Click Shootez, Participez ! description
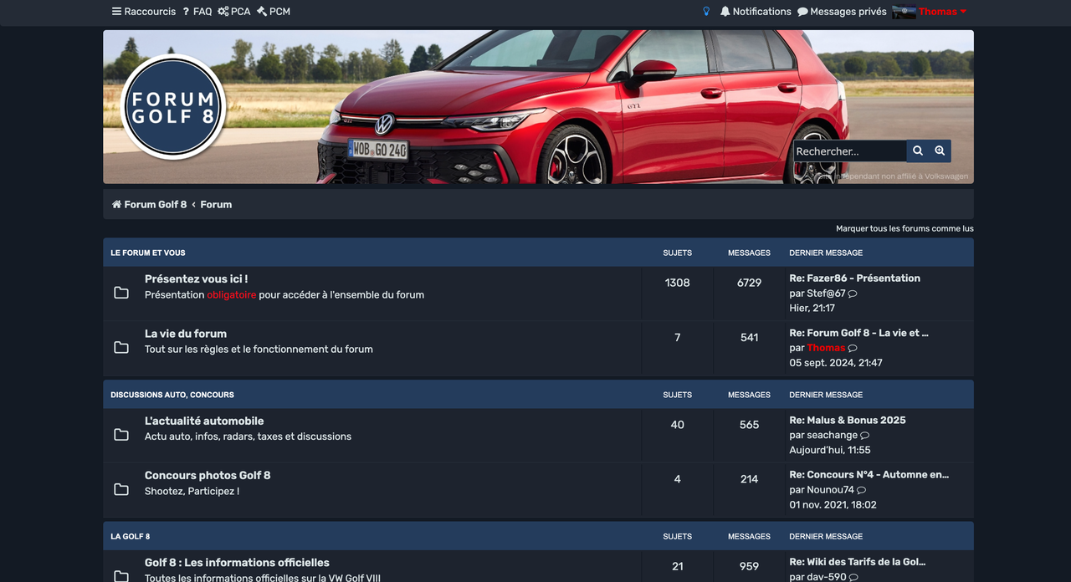The width and height of the screenshot is (1071, 582). coord(192,492)
